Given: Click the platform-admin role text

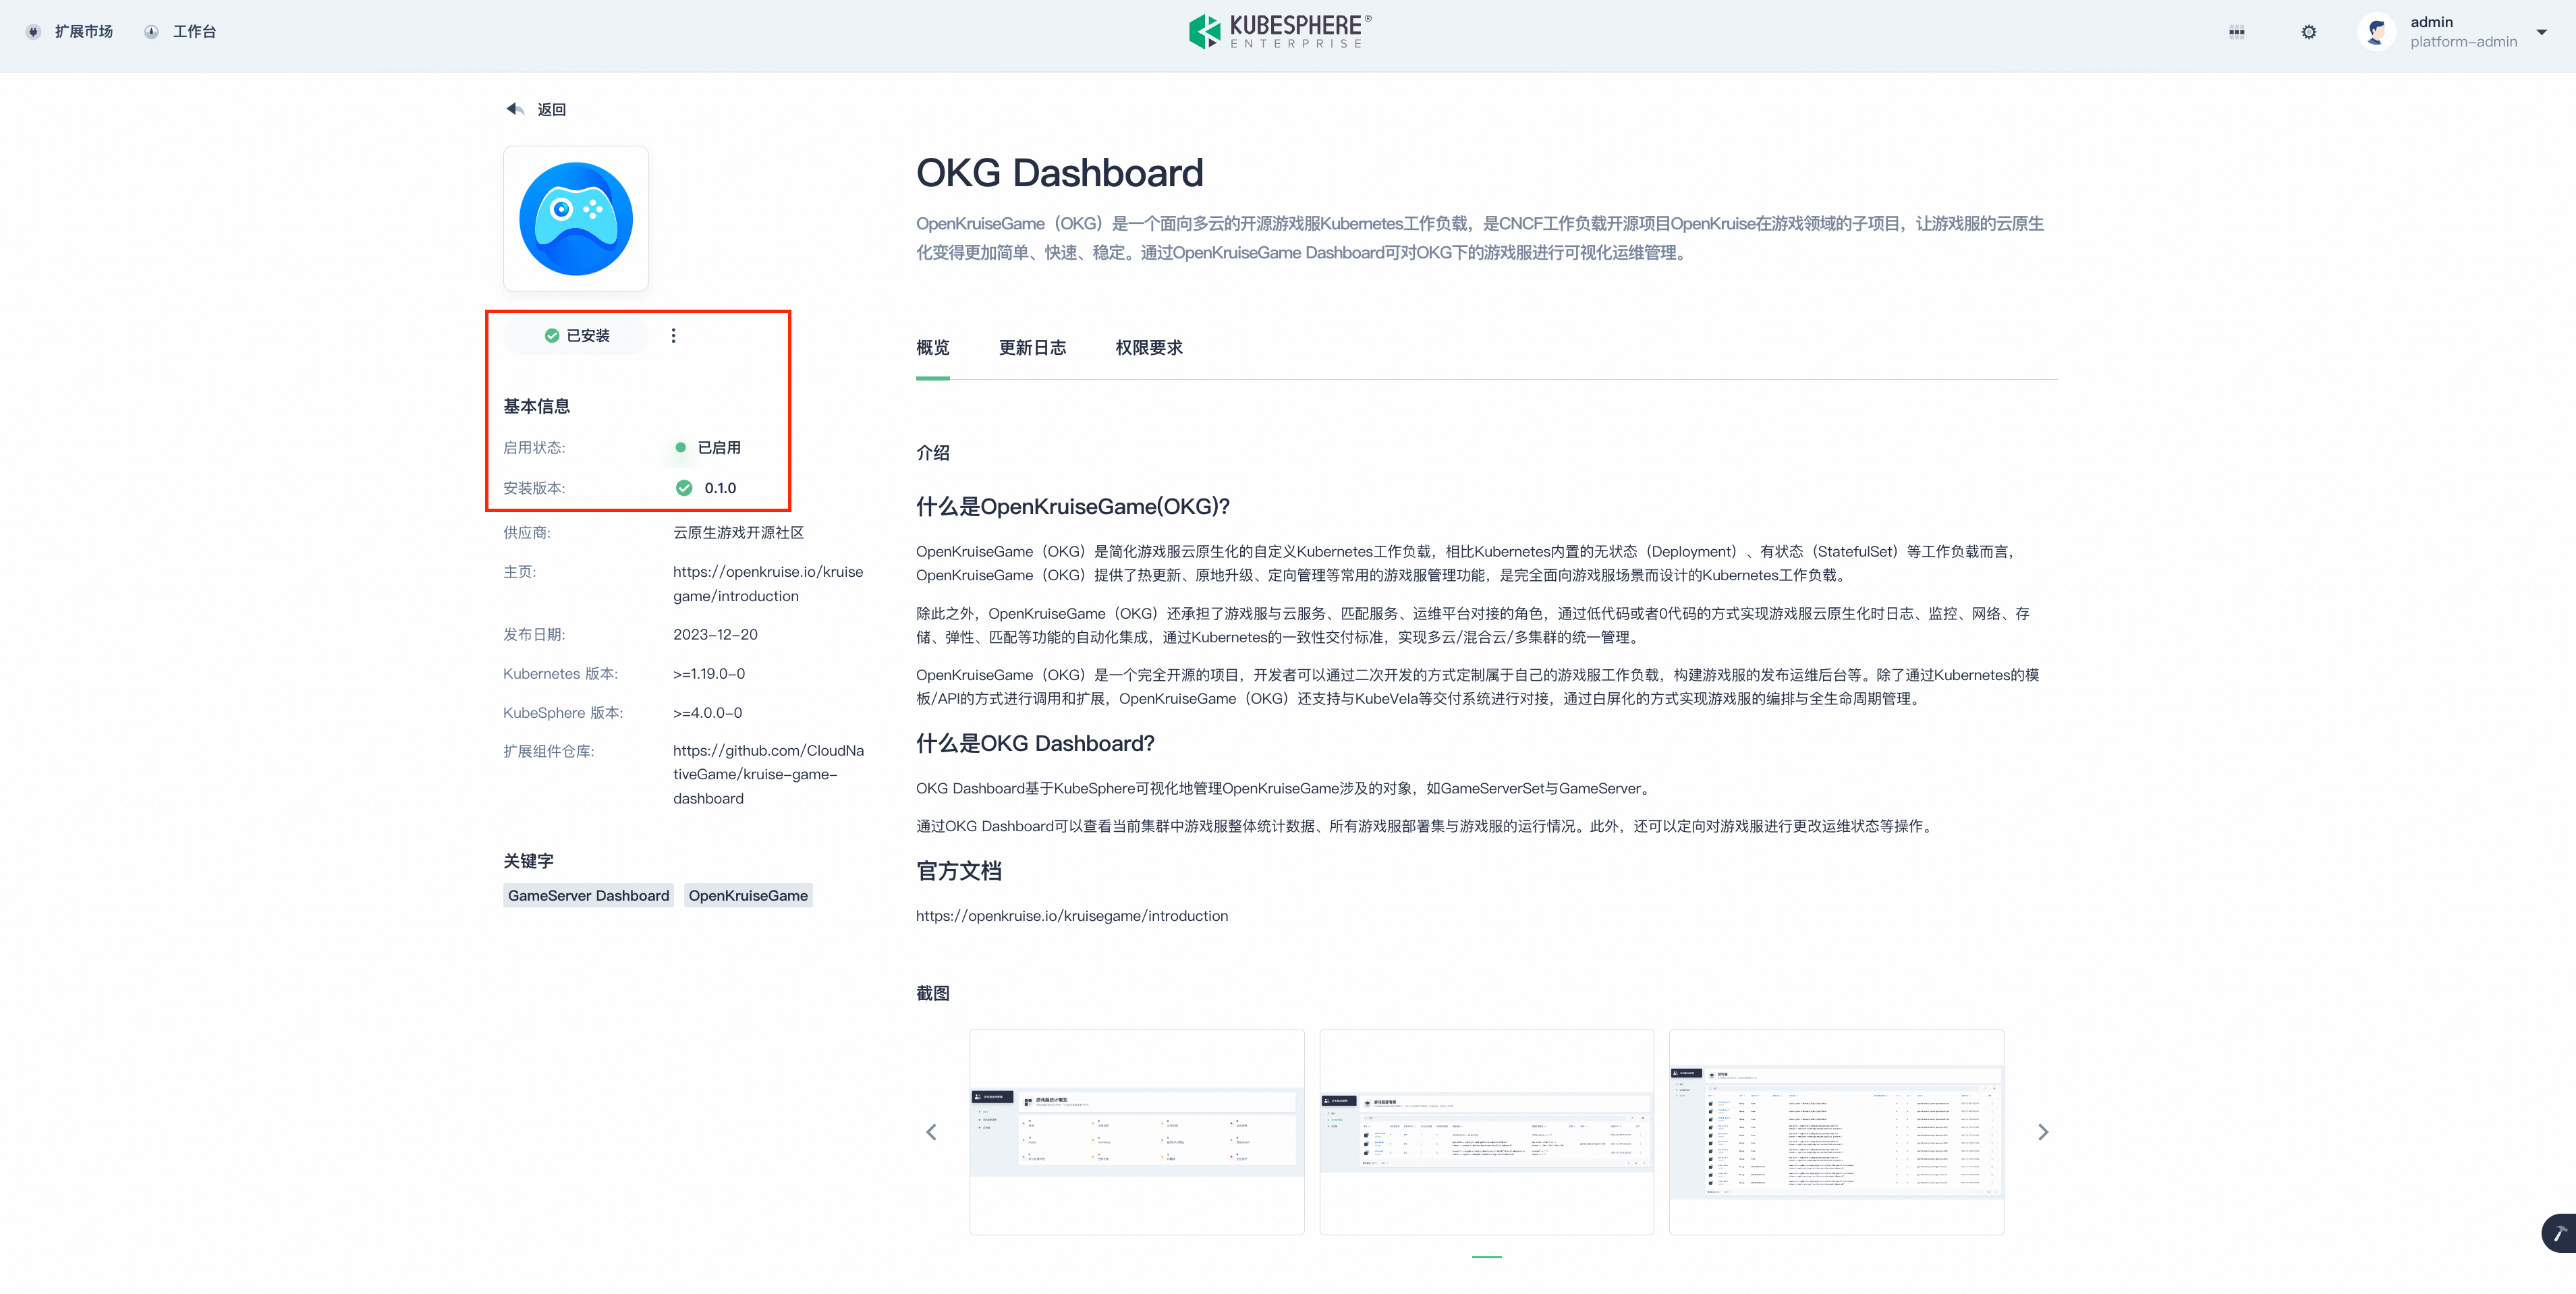Looking at the screenshot, I should pyautogui.click(x=2463, y=42).
